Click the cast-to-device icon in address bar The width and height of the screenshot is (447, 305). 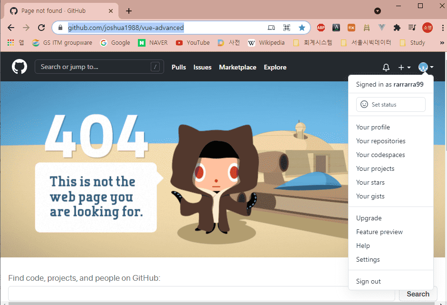pyautogui.click(x=272, y=28)
